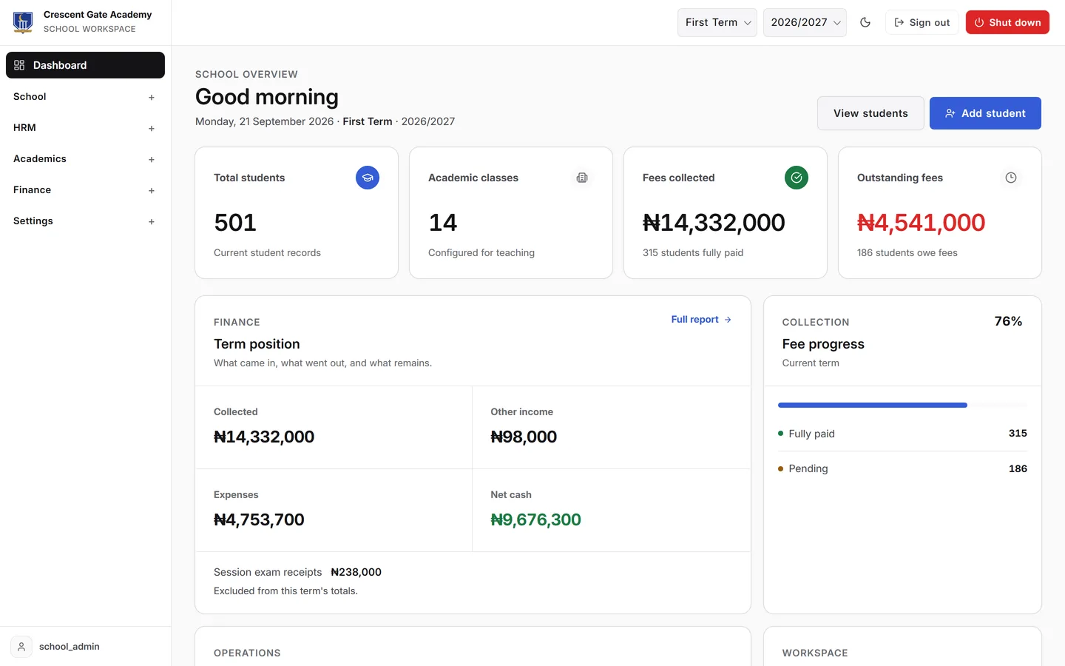The image size is (1065, 666).
Task: Select Finance in the sidebar
Action: tap(85, 189)
